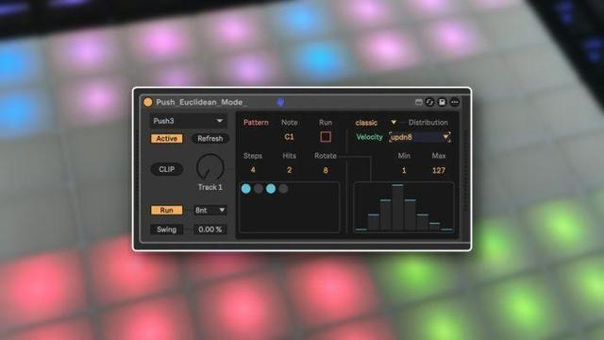Open the classic distribution dropdown
This screenshot has width=604, height=340.
click(x=376, y=123)
